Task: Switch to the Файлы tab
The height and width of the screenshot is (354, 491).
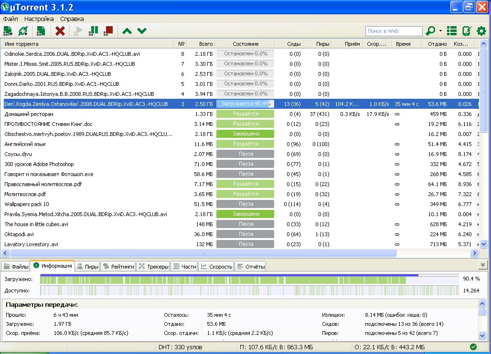Action: click(x=16, y=267)
